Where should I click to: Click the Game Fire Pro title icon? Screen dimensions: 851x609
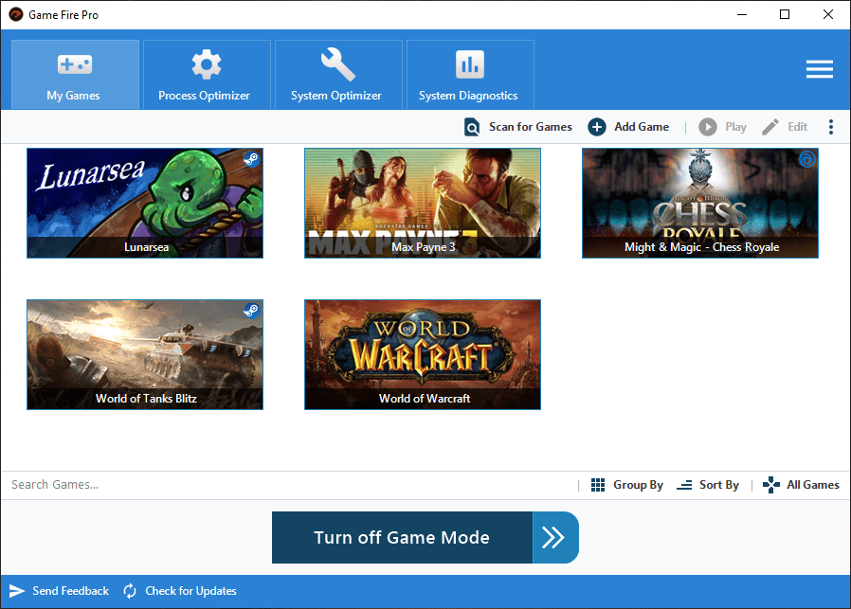tap(16, 14)
